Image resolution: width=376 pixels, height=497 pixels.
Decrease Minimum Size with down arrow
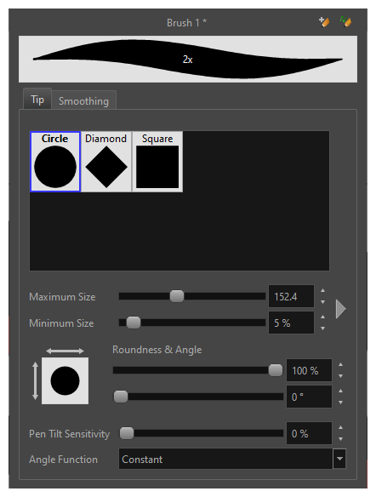click(322, 328)
